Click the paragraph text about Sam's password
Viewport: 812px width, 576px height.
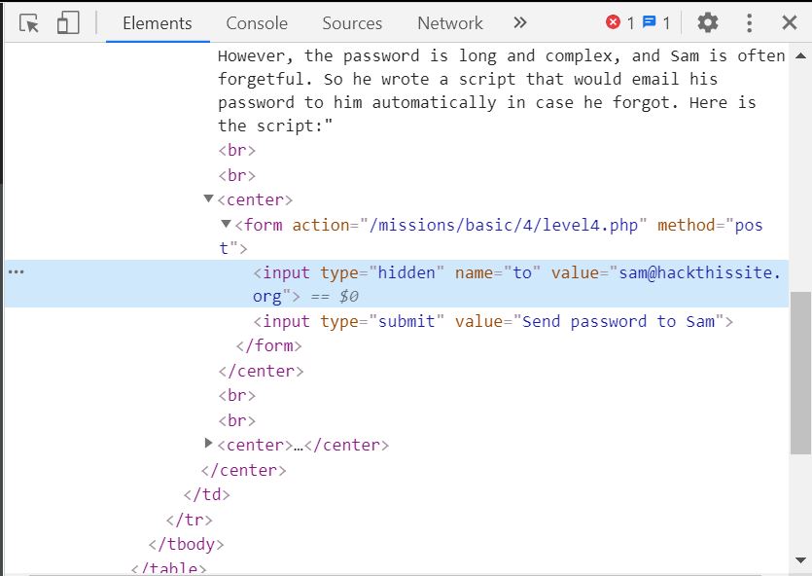pos(501,90)
